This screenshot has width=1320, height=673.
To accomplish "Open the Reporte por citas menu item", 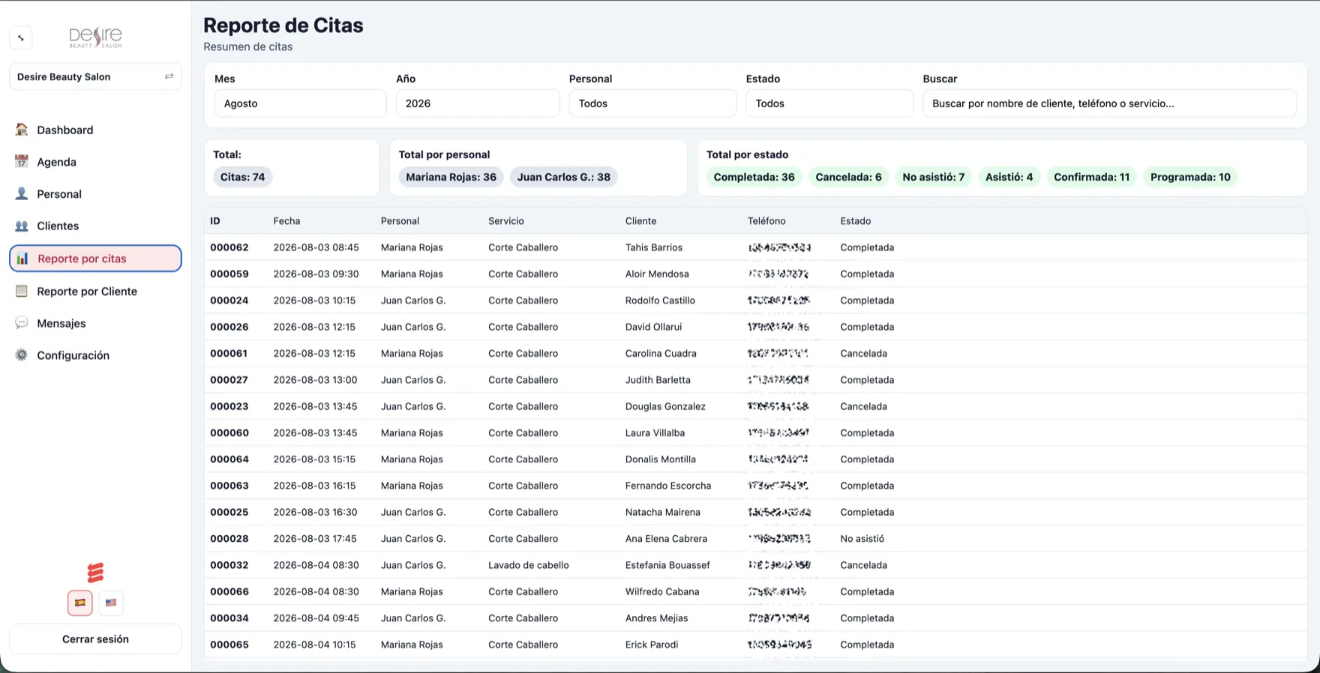I will (95, 259).
